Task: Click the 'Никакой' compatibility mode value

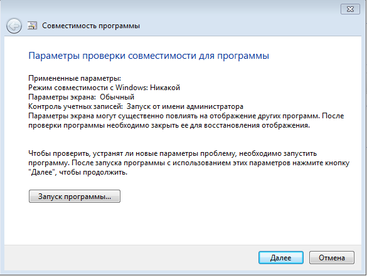Action: coord(165,88)
